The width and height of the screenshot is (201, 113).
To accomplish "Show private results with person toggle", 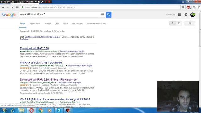I will pos(172,24).
